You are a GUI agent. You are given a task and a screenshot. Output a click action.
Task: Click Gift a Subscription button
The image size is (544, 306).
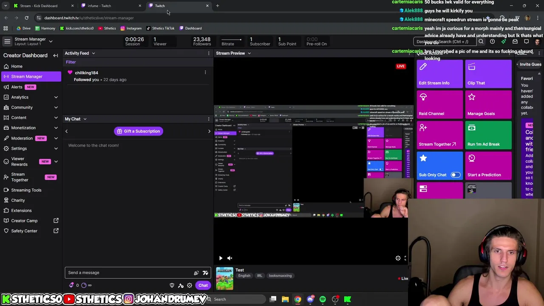click(139, 131)
